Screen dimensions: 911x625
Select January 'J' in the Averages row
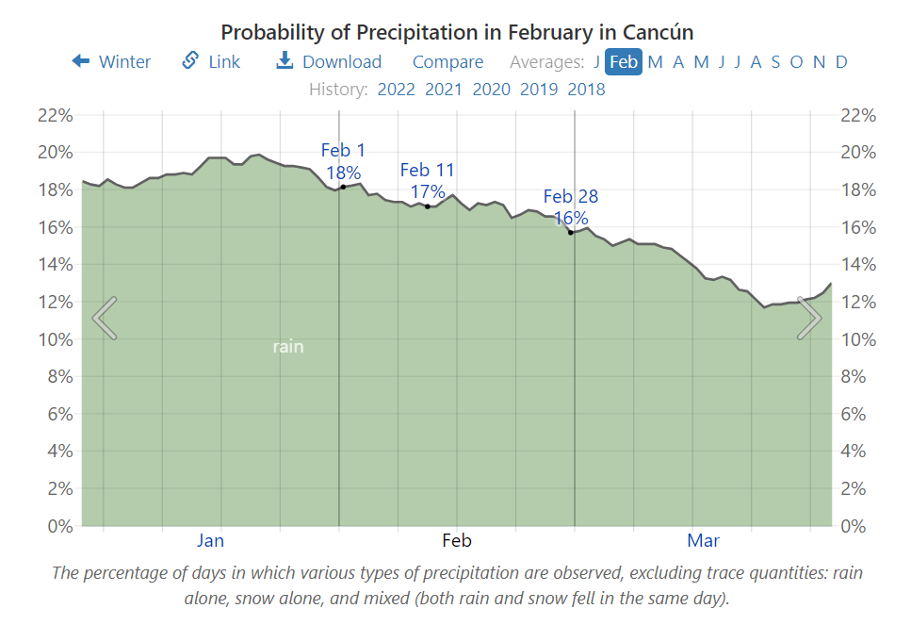[597, 61]
